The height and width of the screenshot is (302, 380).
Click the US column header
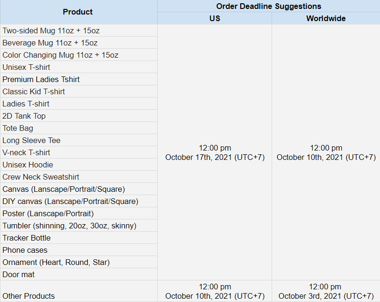click(214, 18)
